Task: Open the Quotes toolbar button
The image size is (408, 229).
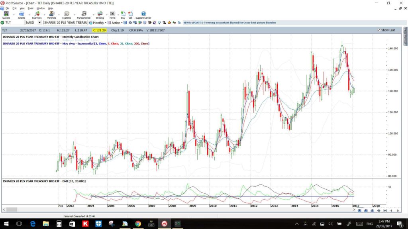Action: pyautogui.click(x=6, y=16)
